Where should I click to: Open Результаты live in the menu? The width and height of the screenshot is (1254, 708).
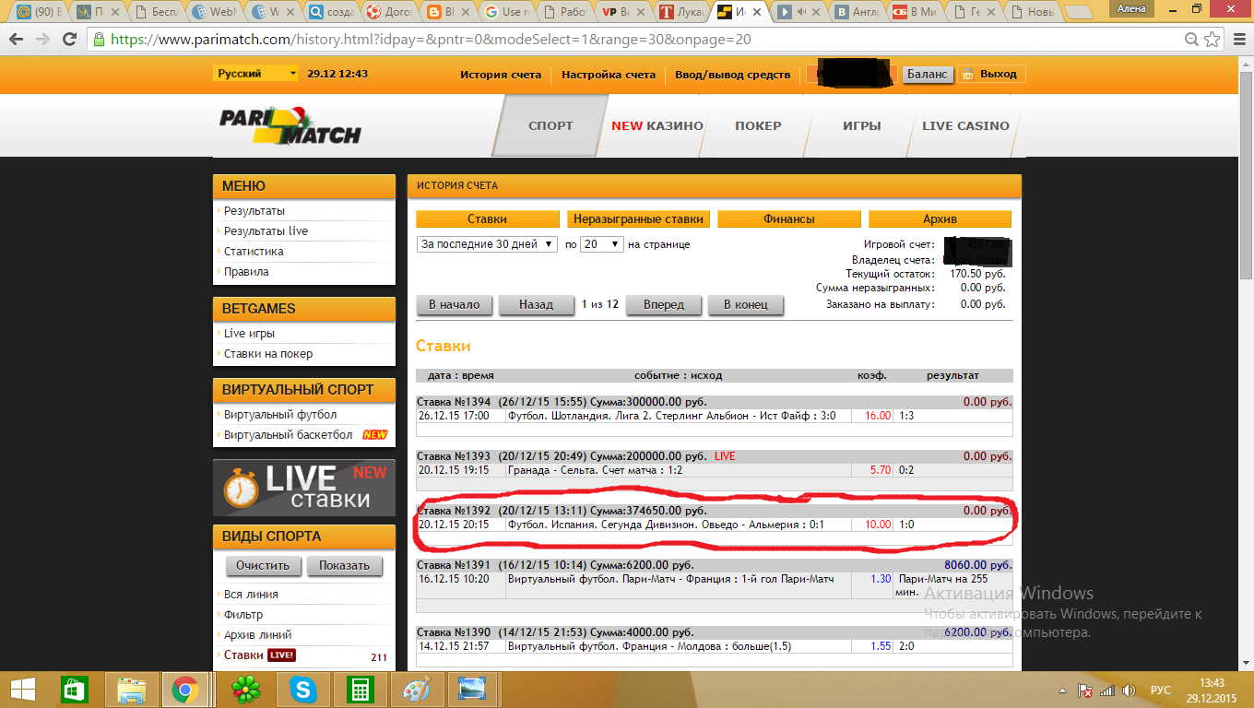[x=266, y=231]
